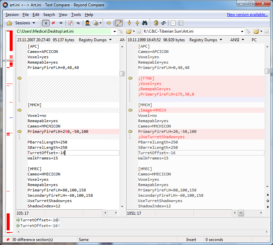Viewport: 273px width, 245px height.
Task: Click TurretOffset=-16 line in left pane
Action: (x=73, y=153)
